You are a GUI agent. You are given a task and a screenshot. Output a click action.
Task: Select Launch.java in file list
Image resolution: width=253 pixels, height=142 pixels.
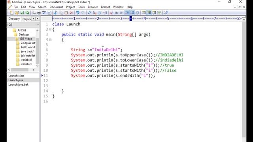pos(16,80)
